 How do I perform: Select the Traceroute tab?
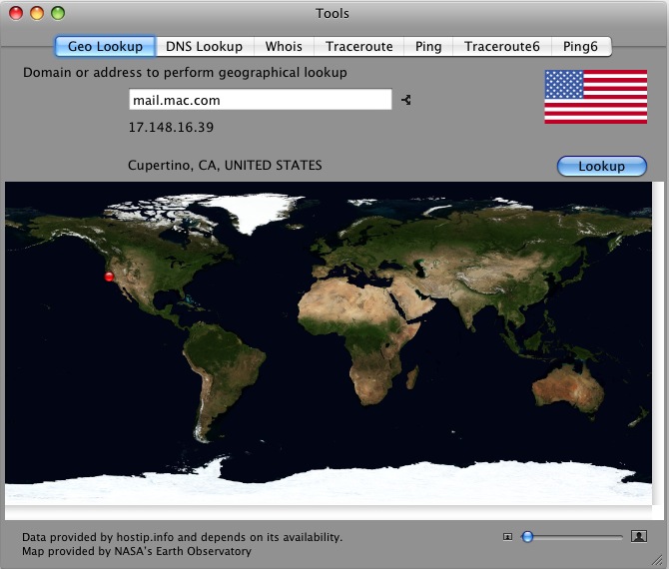pyautogui.click(x=358, y=46)
